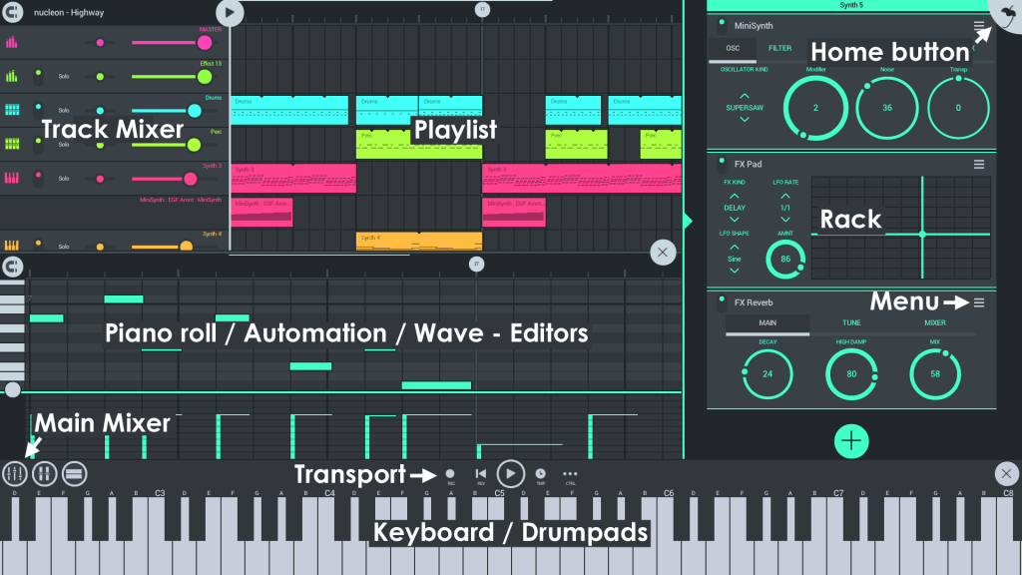Open the TUNE tab in FX Reverb
The width and height of the screenshot is (1022, 575).
[851, 322]
